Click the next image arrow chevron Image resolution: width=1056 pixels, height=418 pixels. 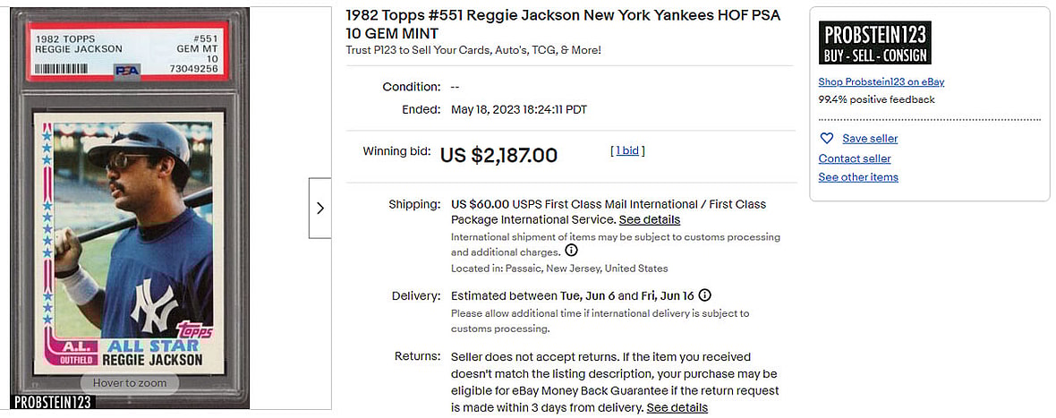[x=320, y=208]
